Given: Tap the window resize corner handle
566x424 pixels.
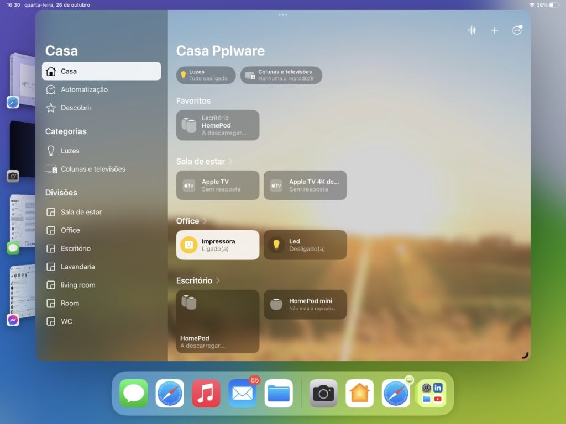Looking at the screenshot, I should pyautogui.click(x=525, y=356).
